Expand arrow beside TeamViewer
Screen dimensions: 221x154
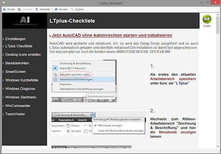3,114
